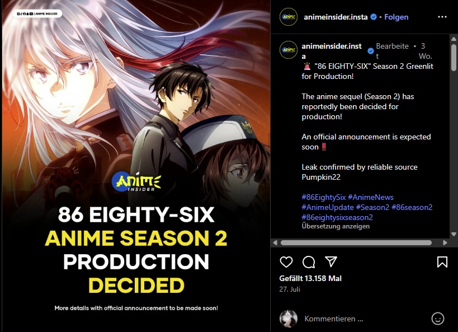Open likes list Gefällt 13.158 Mal

tap(310, 278)
